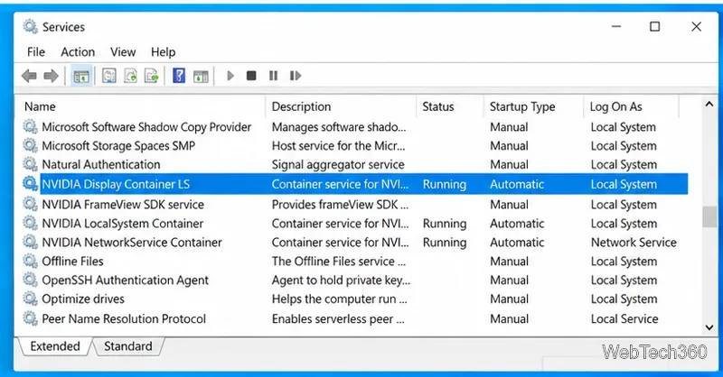This screenshot has height=377, width=723.
Task: Click gear icon beside NVIDIA NetworkService Container
Action: pyautogui.click(x=31, y=242)
